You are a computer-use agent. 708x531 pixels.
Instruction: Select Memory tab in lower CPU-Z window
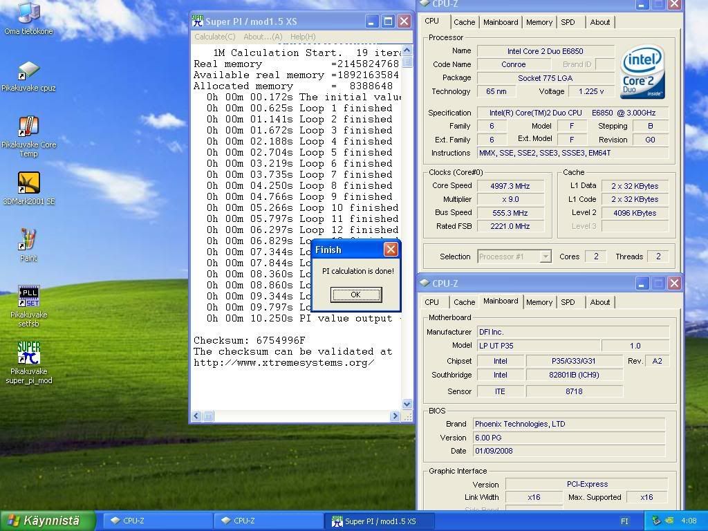click(539, 302)
